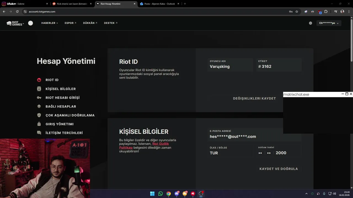Viewport: 353px width, 198px height.
Task: Click the shield icon for ÇOK AŞAMALI DOĞRULAMA
Action: coord(39,115)
